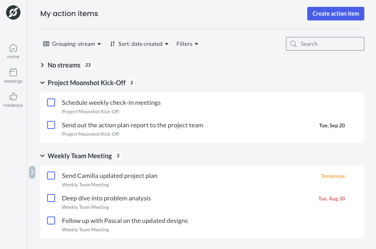
Task: Check off Deep dive into problem analysis
Action: pyautogui.click(x=51, y=198)
